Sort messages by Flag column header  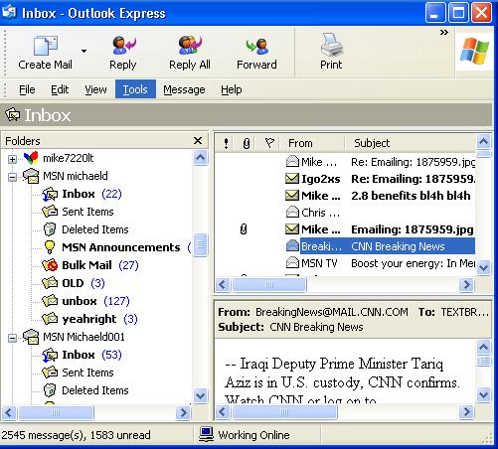click(269, 143)
